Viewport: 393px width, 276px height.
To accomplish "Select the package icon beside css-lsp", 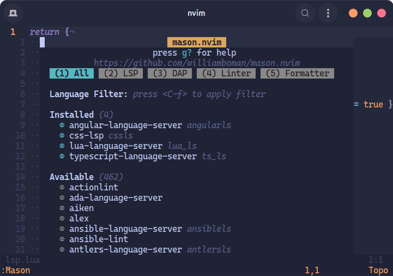I will 62,135.
